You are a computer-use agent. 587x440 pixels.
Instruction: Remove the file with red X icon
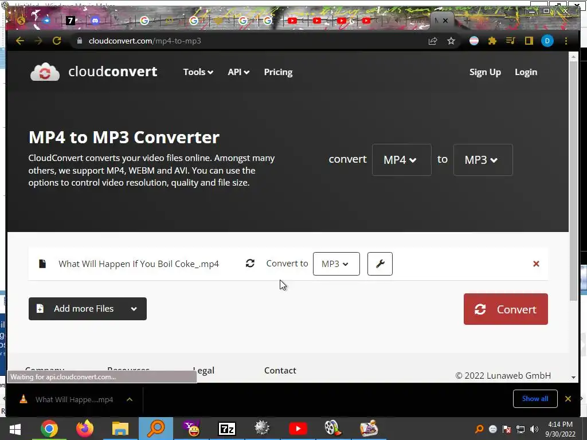coord(536,264)
